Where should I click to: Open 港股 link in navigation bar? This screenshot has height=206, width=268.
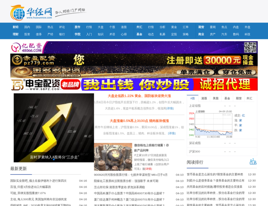coord(124,27)
